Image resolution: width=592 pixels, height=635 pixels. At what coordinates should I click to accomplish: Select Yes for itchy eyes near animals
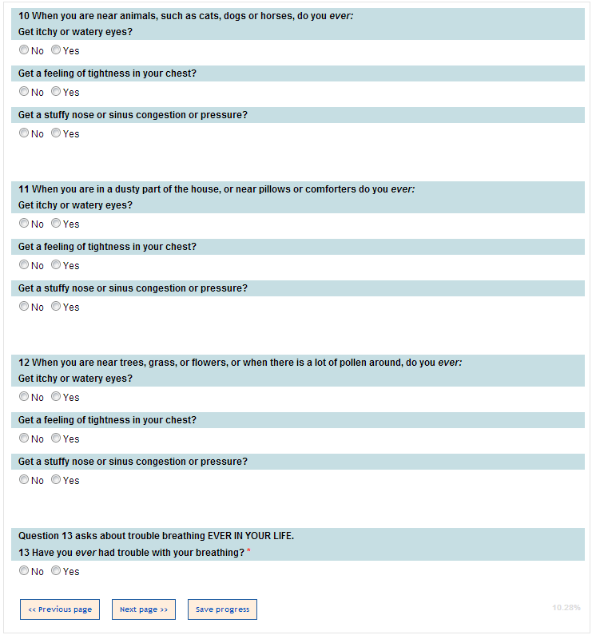coord(56,50)
